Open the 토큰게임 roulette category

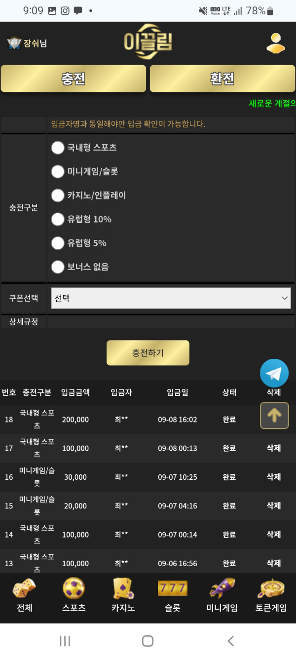(271, 595)
